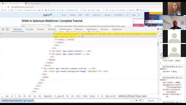Click the browser forward arrow

click(5, 7)
